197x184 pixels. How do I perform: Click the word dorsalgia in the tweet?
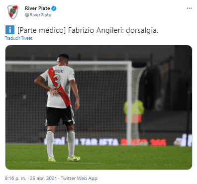click(142, 30)
